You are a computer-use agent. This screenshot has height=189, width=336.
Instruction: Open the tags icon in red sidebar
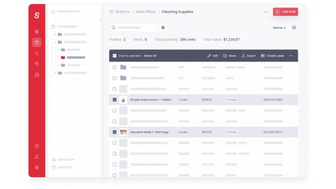click(x=37, y=64)
